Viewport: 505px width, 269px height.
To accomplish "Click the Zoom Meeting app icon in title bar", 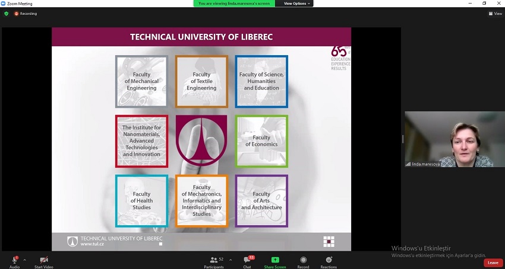I will click(4, 4).
